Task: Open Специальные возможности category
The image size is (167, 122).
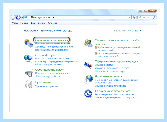Action: pyautogui.click(x=114, y=91)
